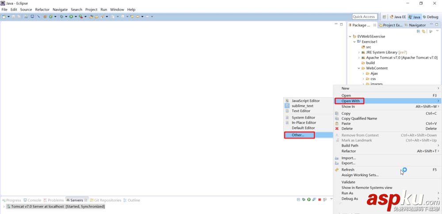Open the Package Explorer view menu arrow
Viewport: 442px width, 214px height.
(437, 31)
